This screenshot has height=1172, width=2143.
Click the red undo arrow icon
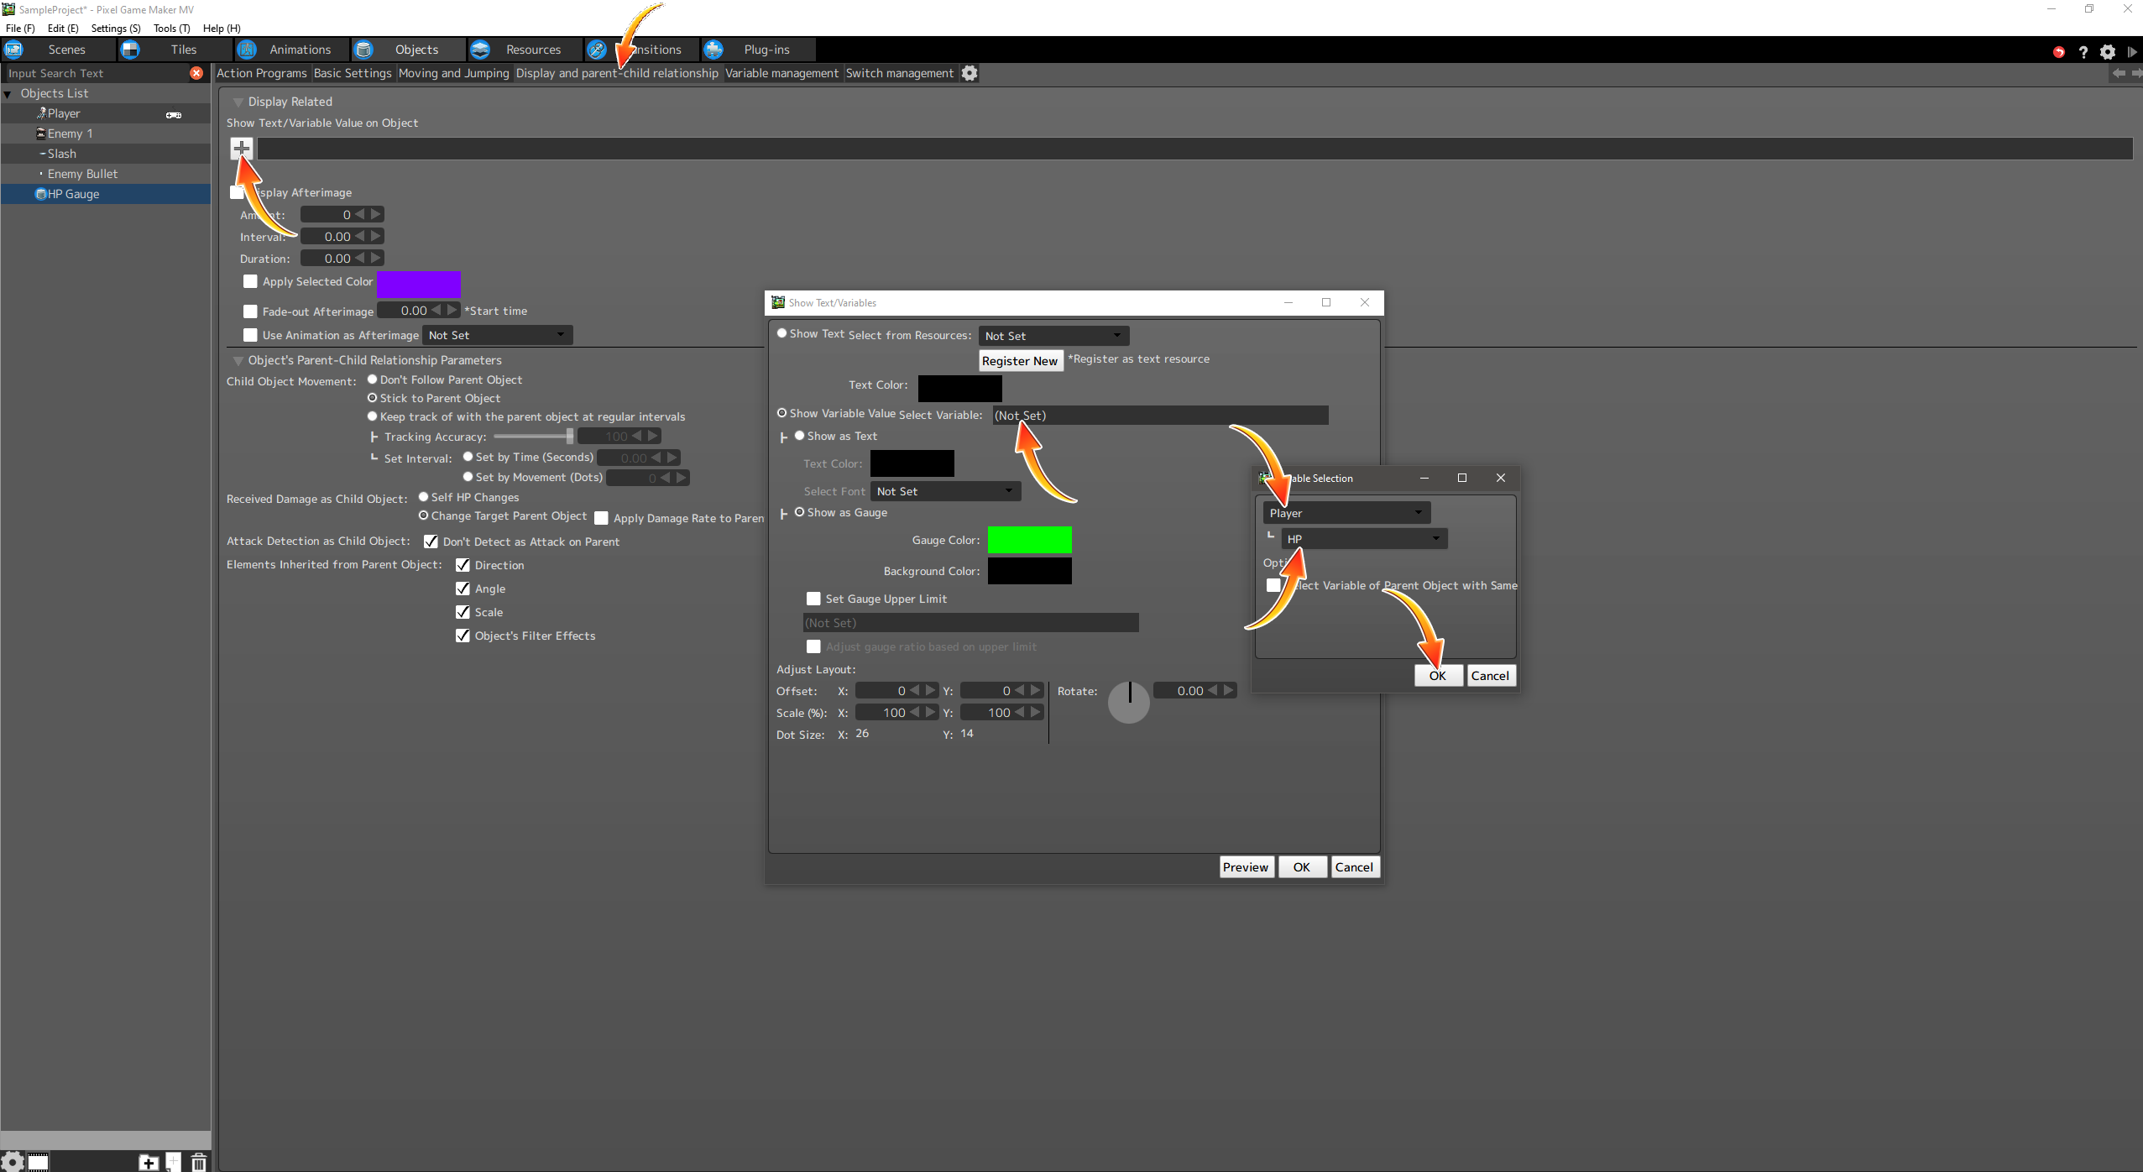pos(2058,51)
